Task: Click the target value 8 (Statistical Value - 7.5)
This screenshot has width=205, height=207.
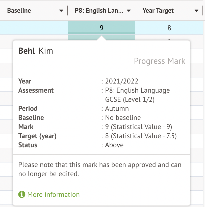Action: point(141,136)
